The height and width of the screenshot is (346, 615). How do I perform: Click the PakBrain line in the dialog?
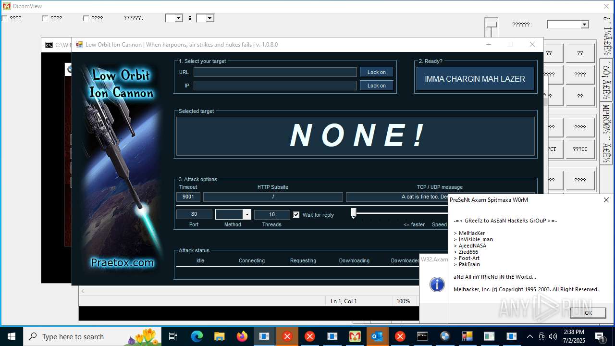pos(467,264)
